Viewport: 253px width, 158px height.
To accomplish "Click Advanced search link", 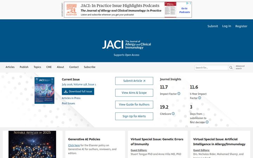I will click(240, 67).
